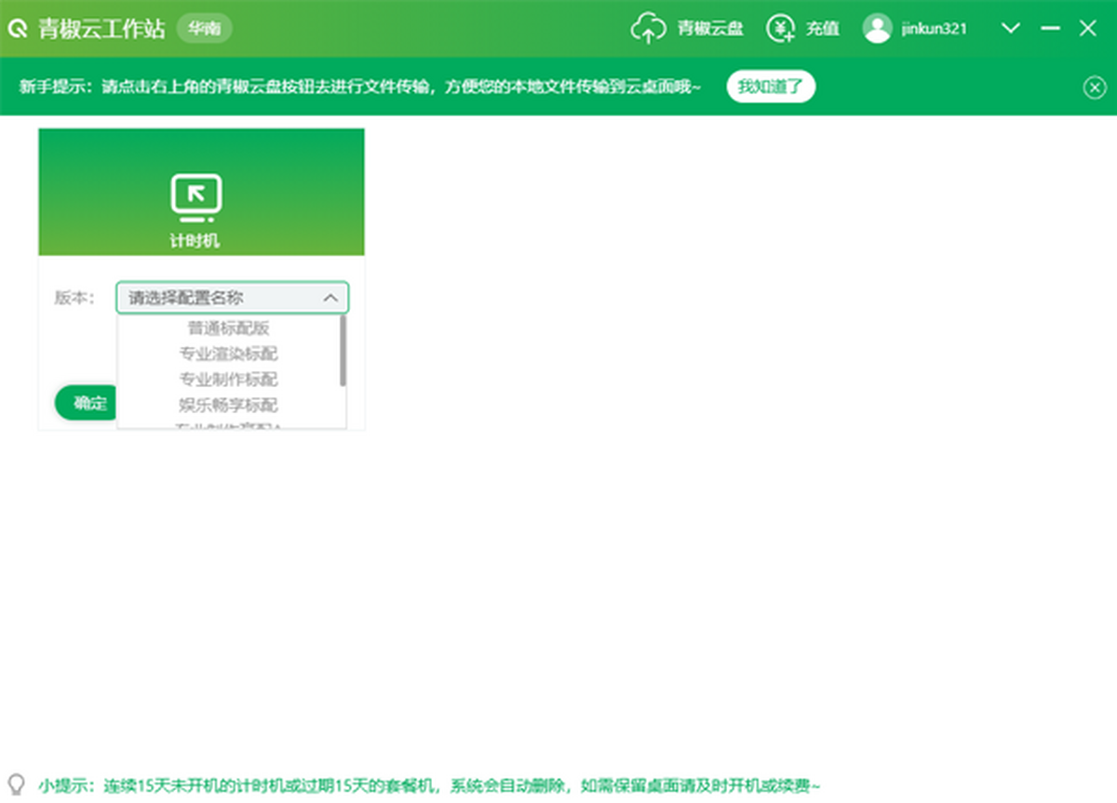Collapse the 请选择配置名称 version dropdown
The image size is (1117, 803).
click(x=330, y=299)
